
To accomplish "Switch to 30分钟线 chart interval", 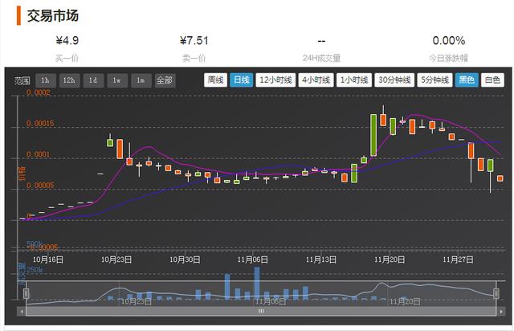I will click(x=394, y=80).
